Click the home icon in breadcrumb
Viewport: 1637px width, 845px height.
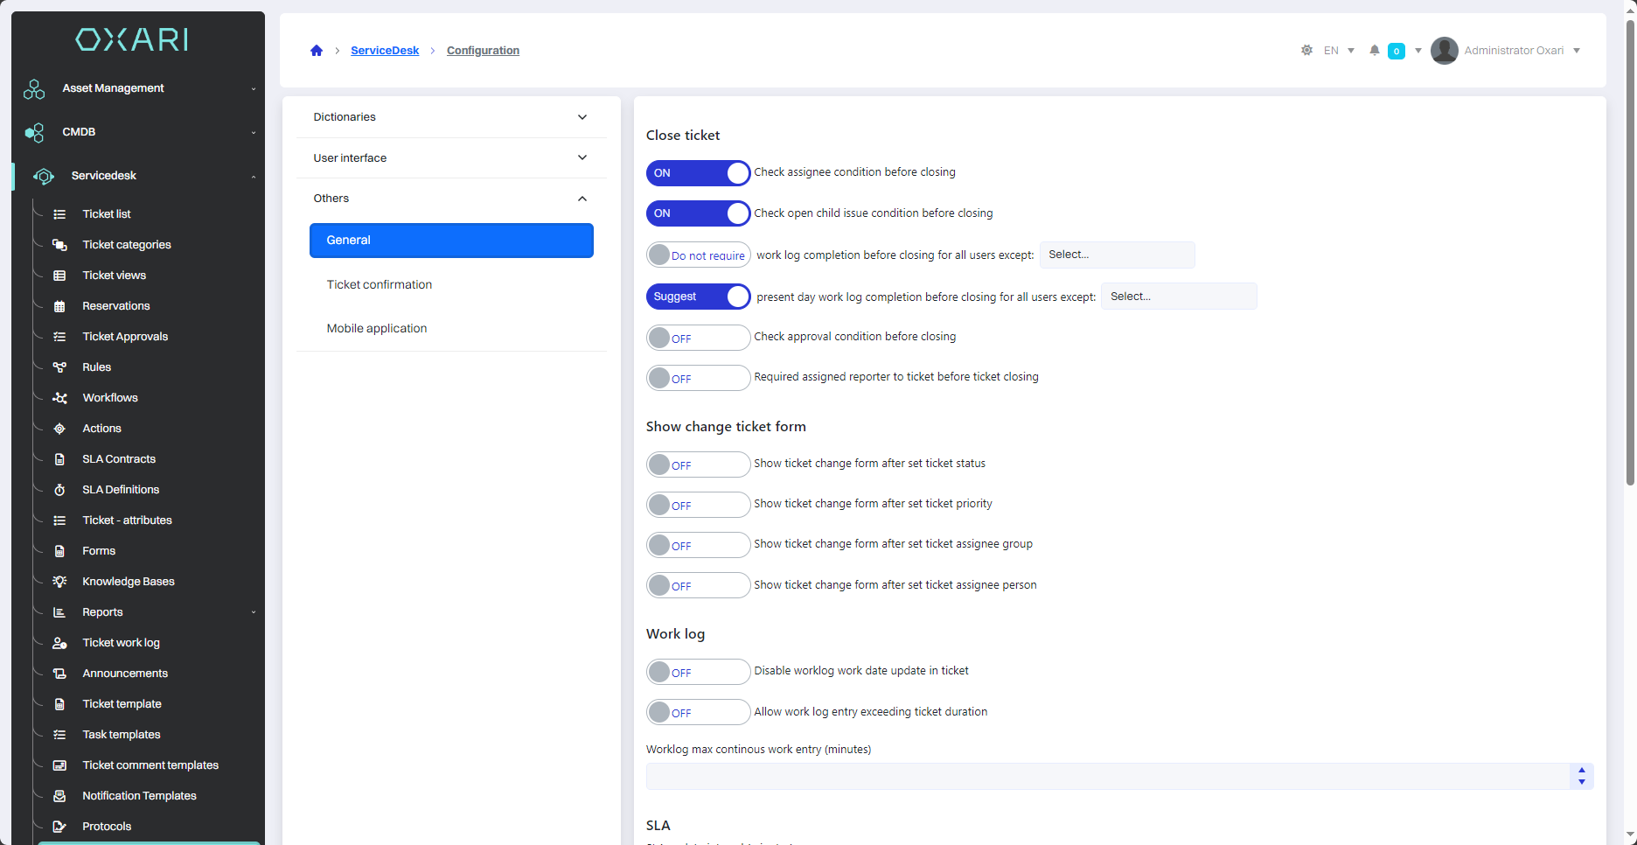317,51
